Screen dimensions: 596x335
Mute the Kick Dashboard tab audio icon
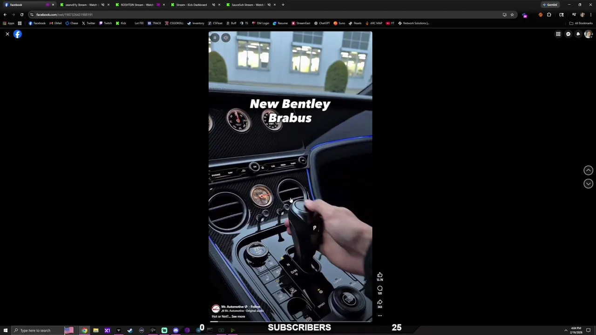coord(214,5)
